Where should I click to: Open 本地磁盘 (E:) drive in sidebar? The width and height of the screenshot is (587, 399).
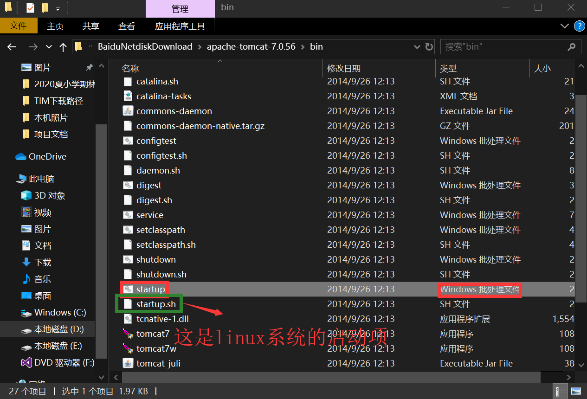58,346
